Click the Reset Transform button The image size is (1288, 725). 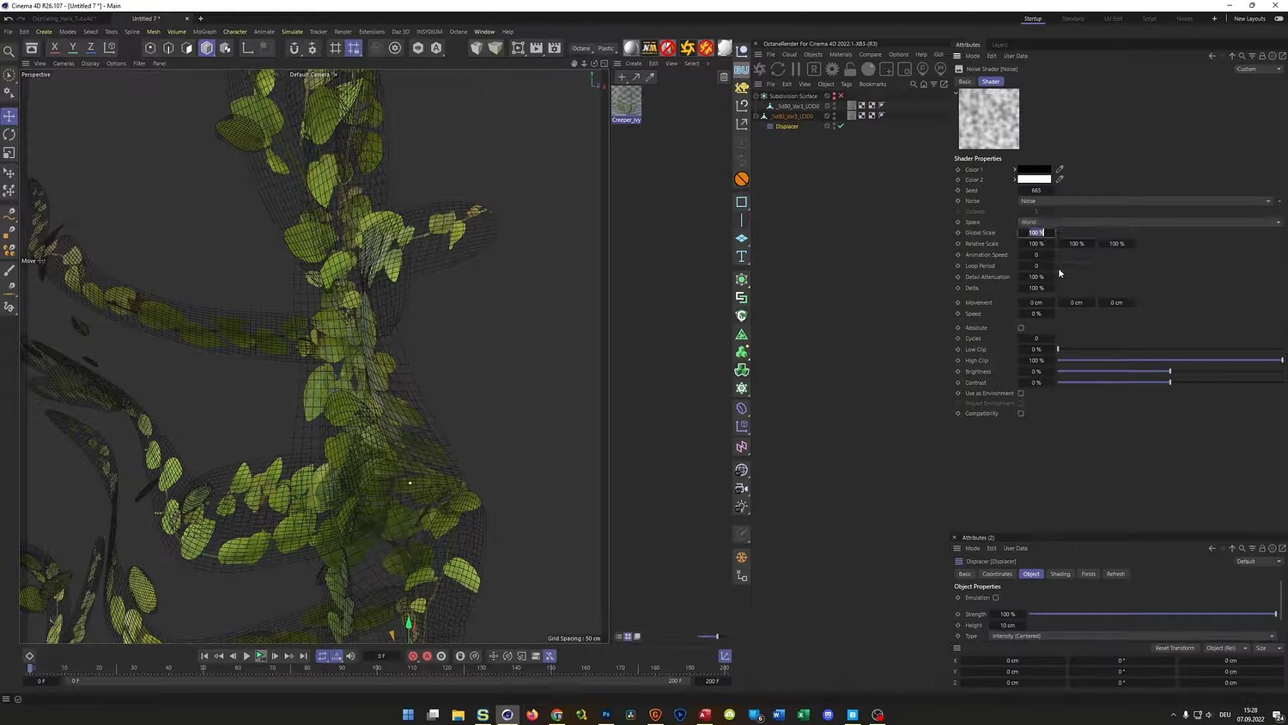coord(1175,648)
